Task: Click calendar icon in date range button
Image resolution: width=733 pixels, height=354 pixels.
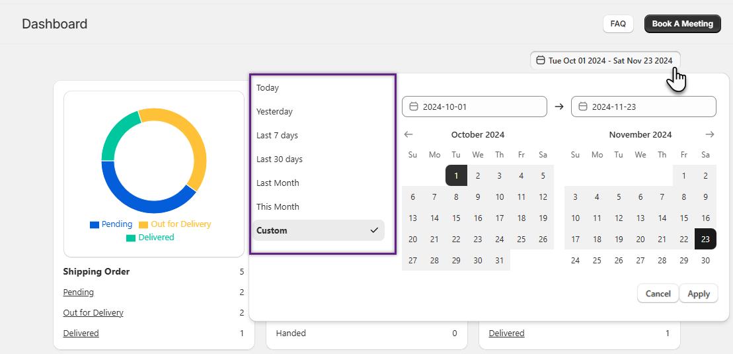Action: tap(541, 61)
